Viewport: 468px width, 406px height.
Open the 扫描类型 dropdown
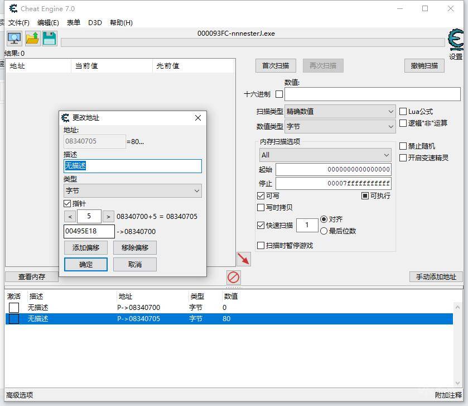[x=340, y=112]
